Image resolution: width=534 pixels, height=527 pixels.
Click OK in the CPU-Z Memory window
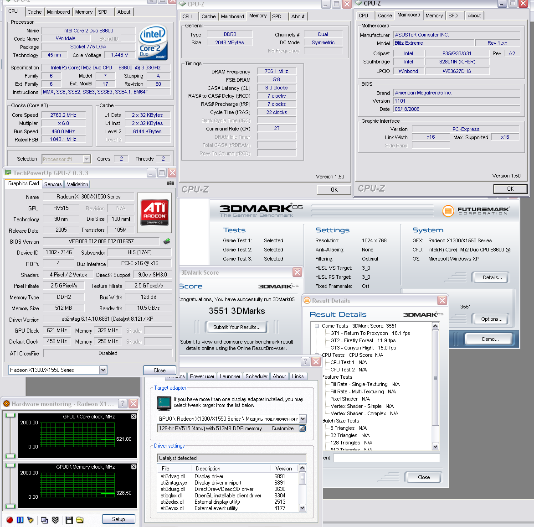334,190
